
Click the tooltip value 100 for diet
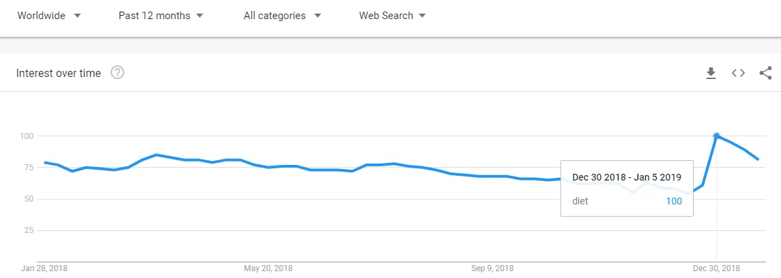(673, 201)
